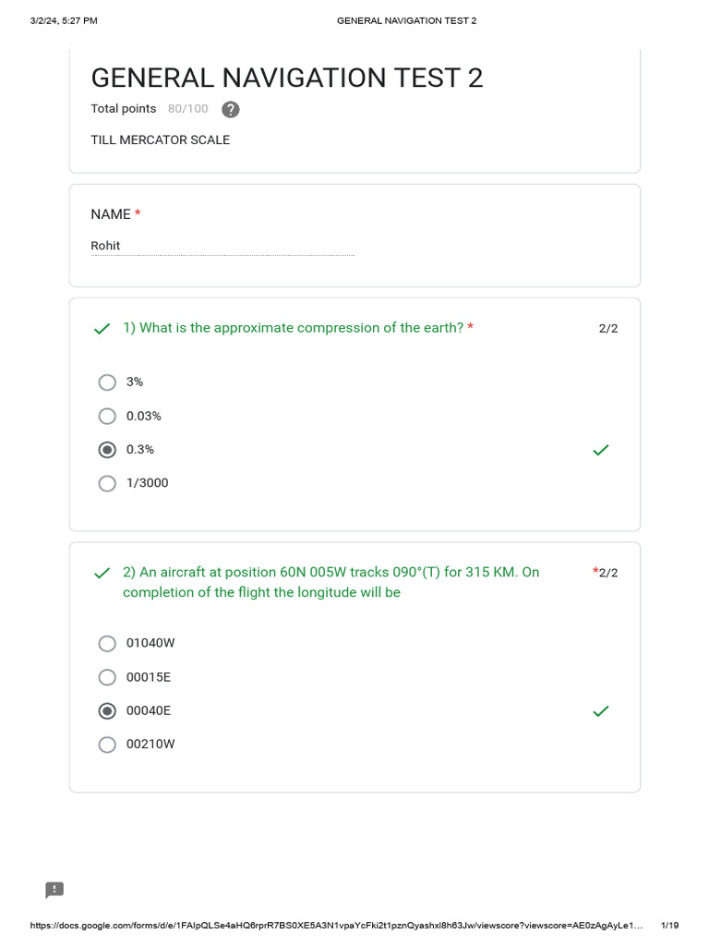Select the 0.3% radio option

point(107,450)
